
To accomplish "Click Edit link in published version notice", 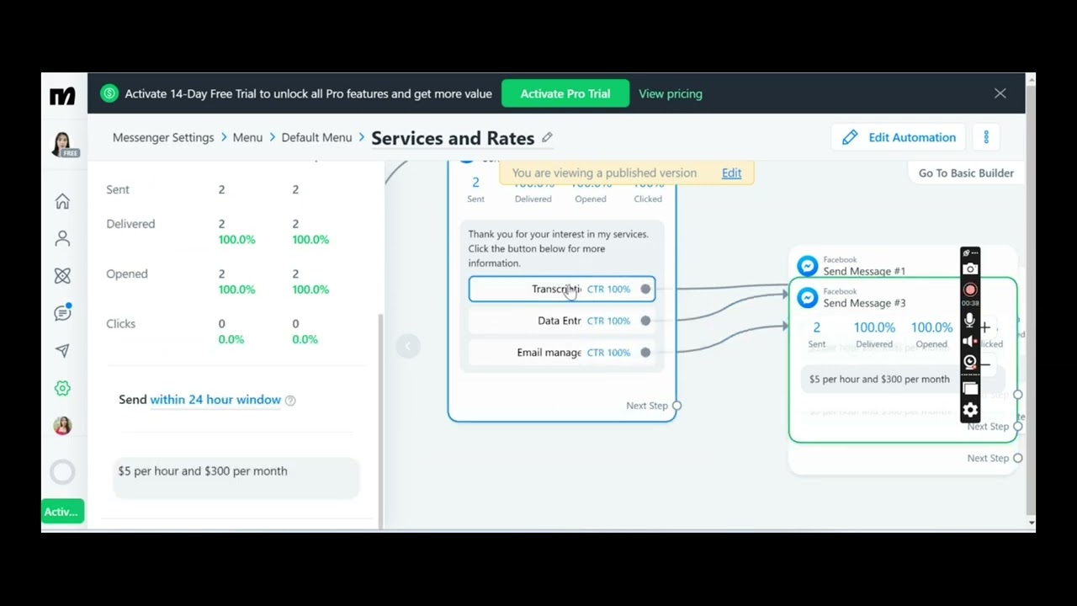I will click(x=731, y=173).
